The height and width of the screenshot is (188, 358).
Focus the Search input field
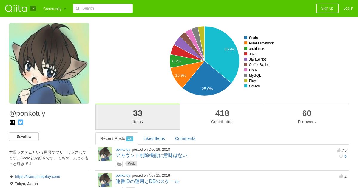[103, 8]
